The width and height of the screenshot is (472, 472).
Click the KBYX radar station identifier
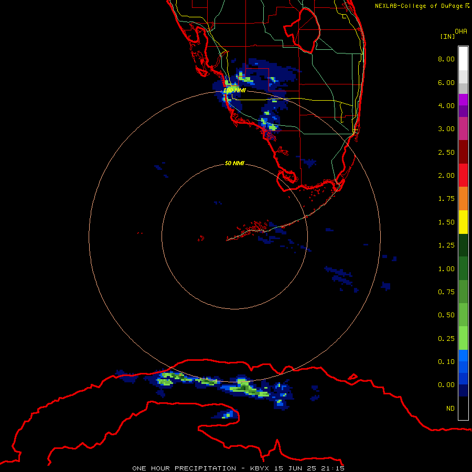point(260,468)
